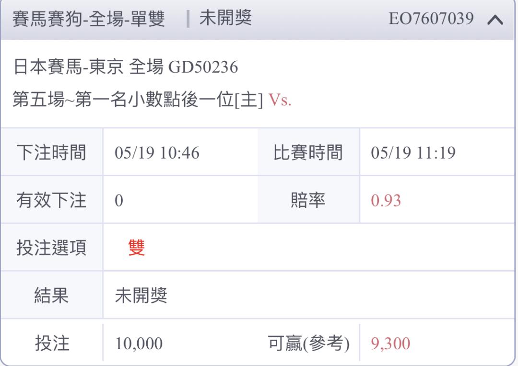Click the potential win amount 9,300
This screenshot has height=366, width=518.
coord(390,343)
